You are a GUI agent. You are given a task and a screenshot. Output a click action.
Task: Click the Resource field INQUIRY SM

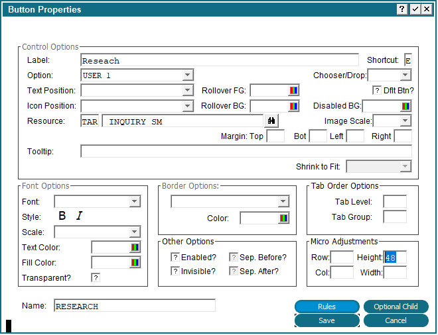pos(183,121)
